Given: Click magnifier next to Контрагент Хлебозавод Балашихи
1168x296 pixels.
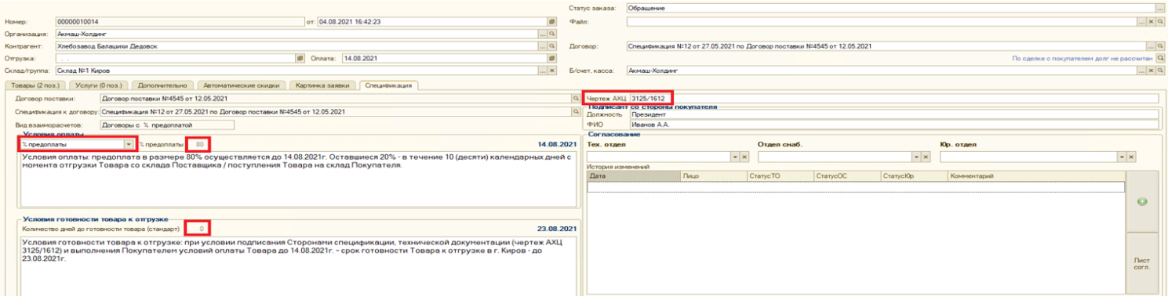Looking at the screenshot, I should pos(551,46).
